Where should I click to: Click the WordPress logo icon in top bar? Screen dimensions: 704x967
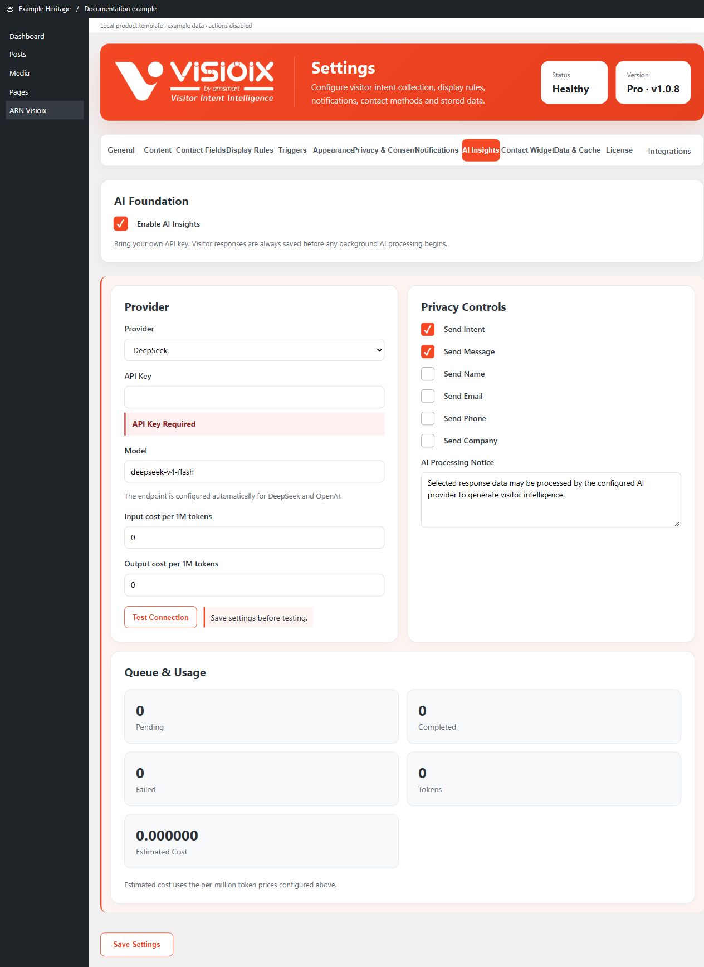(x=9, y=8)
